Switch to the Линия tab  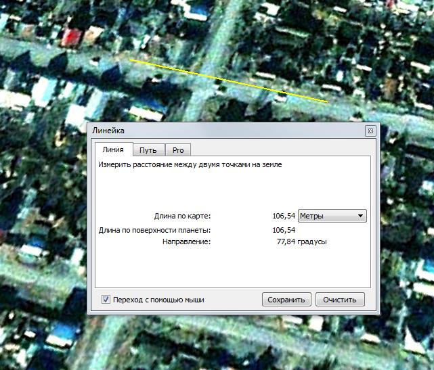(x=112, y=149)
